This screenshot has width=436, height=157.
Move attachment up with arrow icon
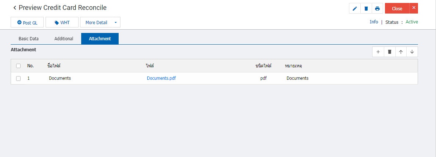click(401, 52)
